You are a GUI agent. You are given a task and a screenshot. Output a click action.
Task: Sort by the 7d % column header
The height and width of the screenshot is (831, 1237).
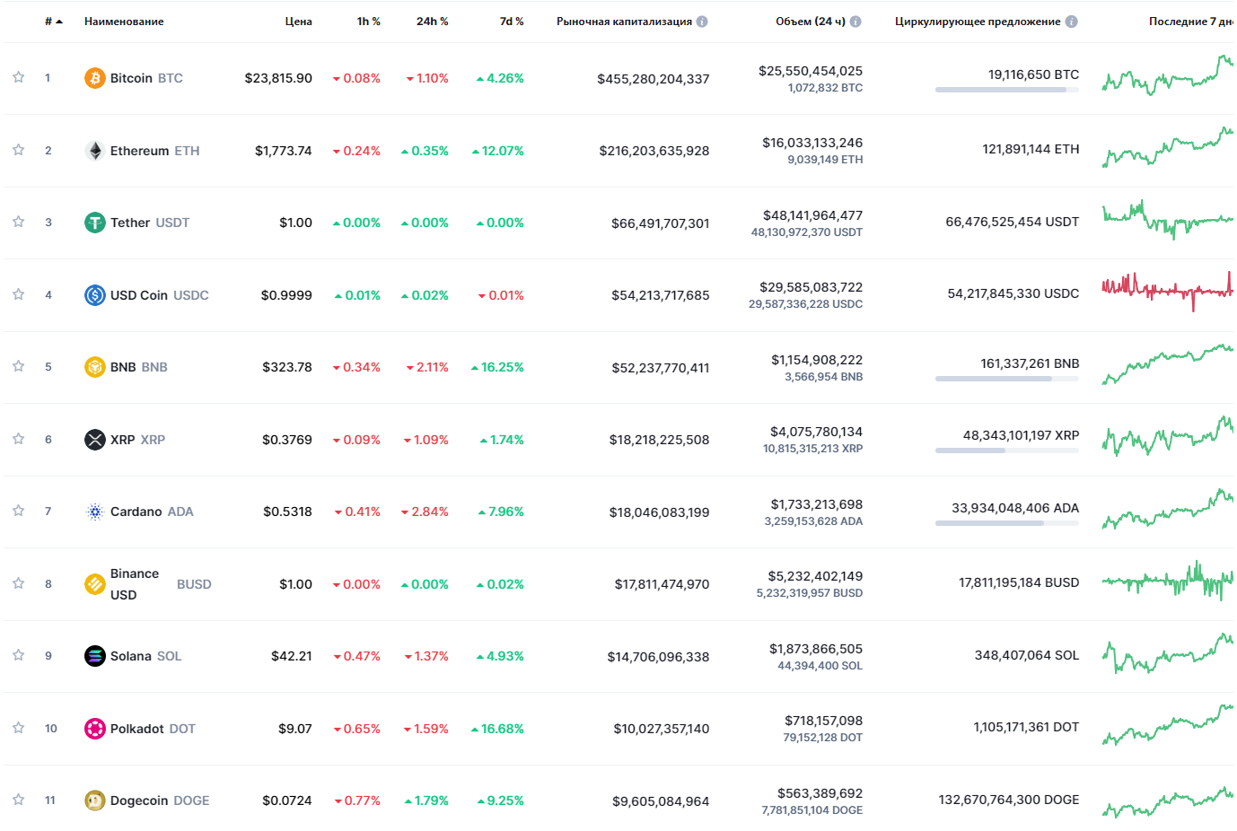[x=512, y=22]
